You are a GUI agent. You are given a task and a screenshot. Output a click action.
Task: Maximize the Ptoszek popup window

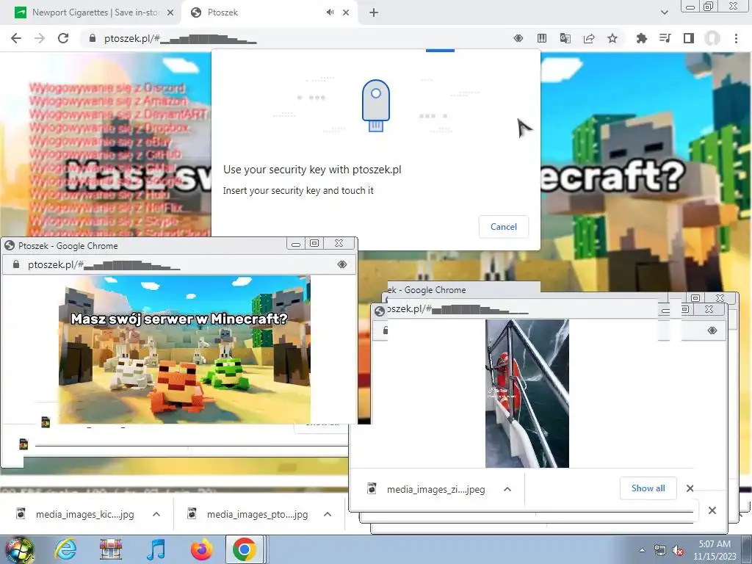pyautogui.click(x=314, y=244)
